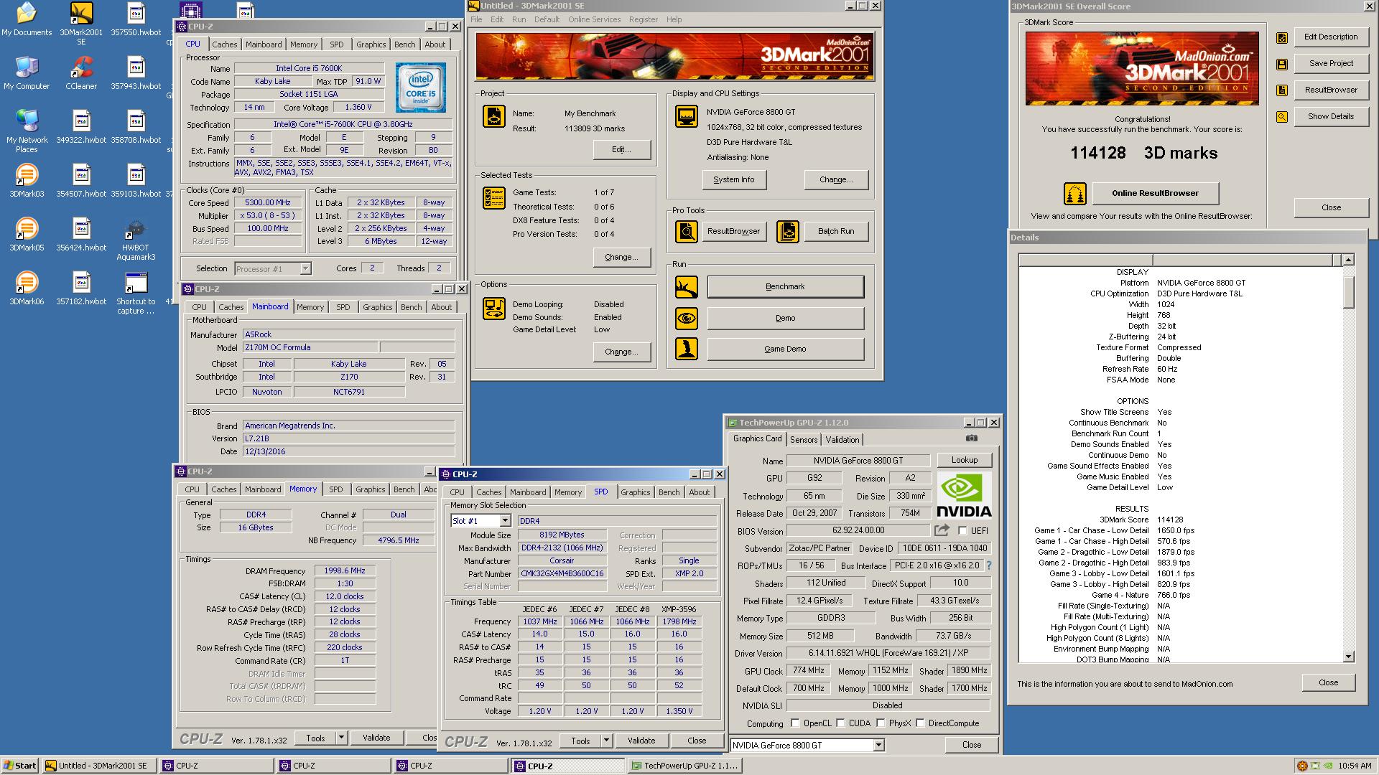
Task: Click the Lookup button in GPU-Z
Action: 964,461
